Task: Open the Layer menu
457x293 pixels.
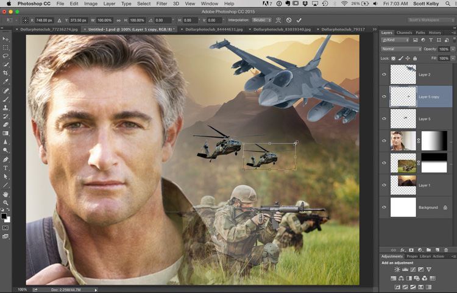Action: click(x=109, y=4)
